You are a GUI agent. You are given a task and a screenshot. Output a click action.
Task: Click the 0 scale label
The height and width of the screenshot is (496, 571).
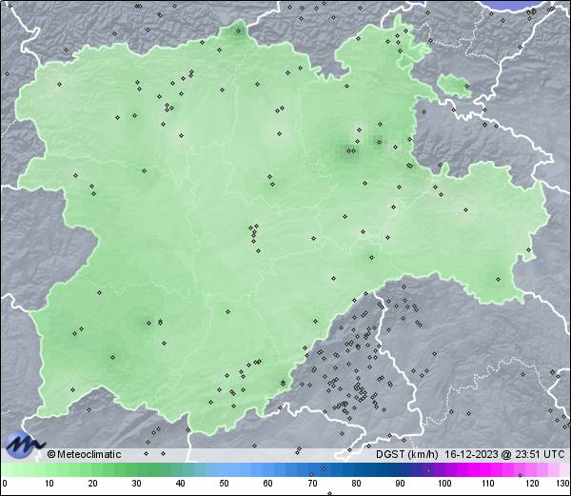click(x=5, y=484)
